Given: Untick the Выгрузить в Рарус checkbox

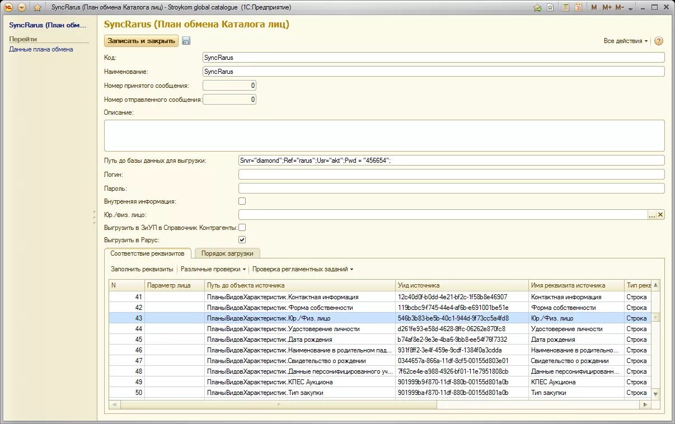Looking at the screenshot, I should (x=242, y=240).
